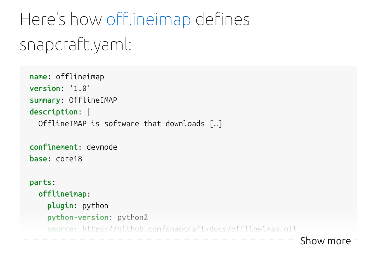Select the indented 'offlineimap:' part key
This screenshot has height=268, width=383.
pos(65,194)
